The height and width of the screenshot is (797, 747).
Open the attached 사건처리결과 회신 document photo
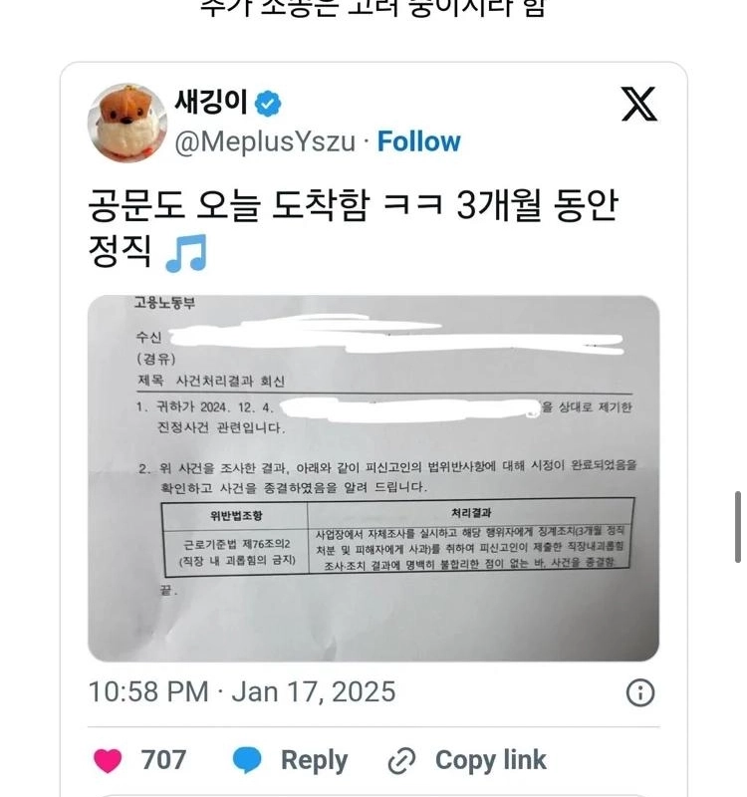coord(373,478)
